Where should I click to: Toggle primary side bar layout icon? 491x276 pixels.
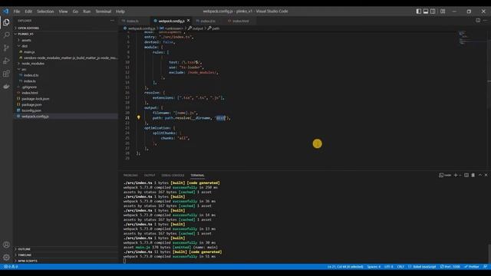pyautogui.click(x=419, y=11)
